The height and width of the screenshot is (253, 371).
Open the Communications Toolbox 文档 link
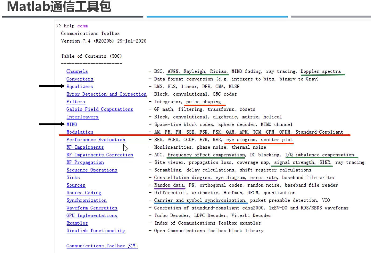pyautogui.click(x=102, y=246)
